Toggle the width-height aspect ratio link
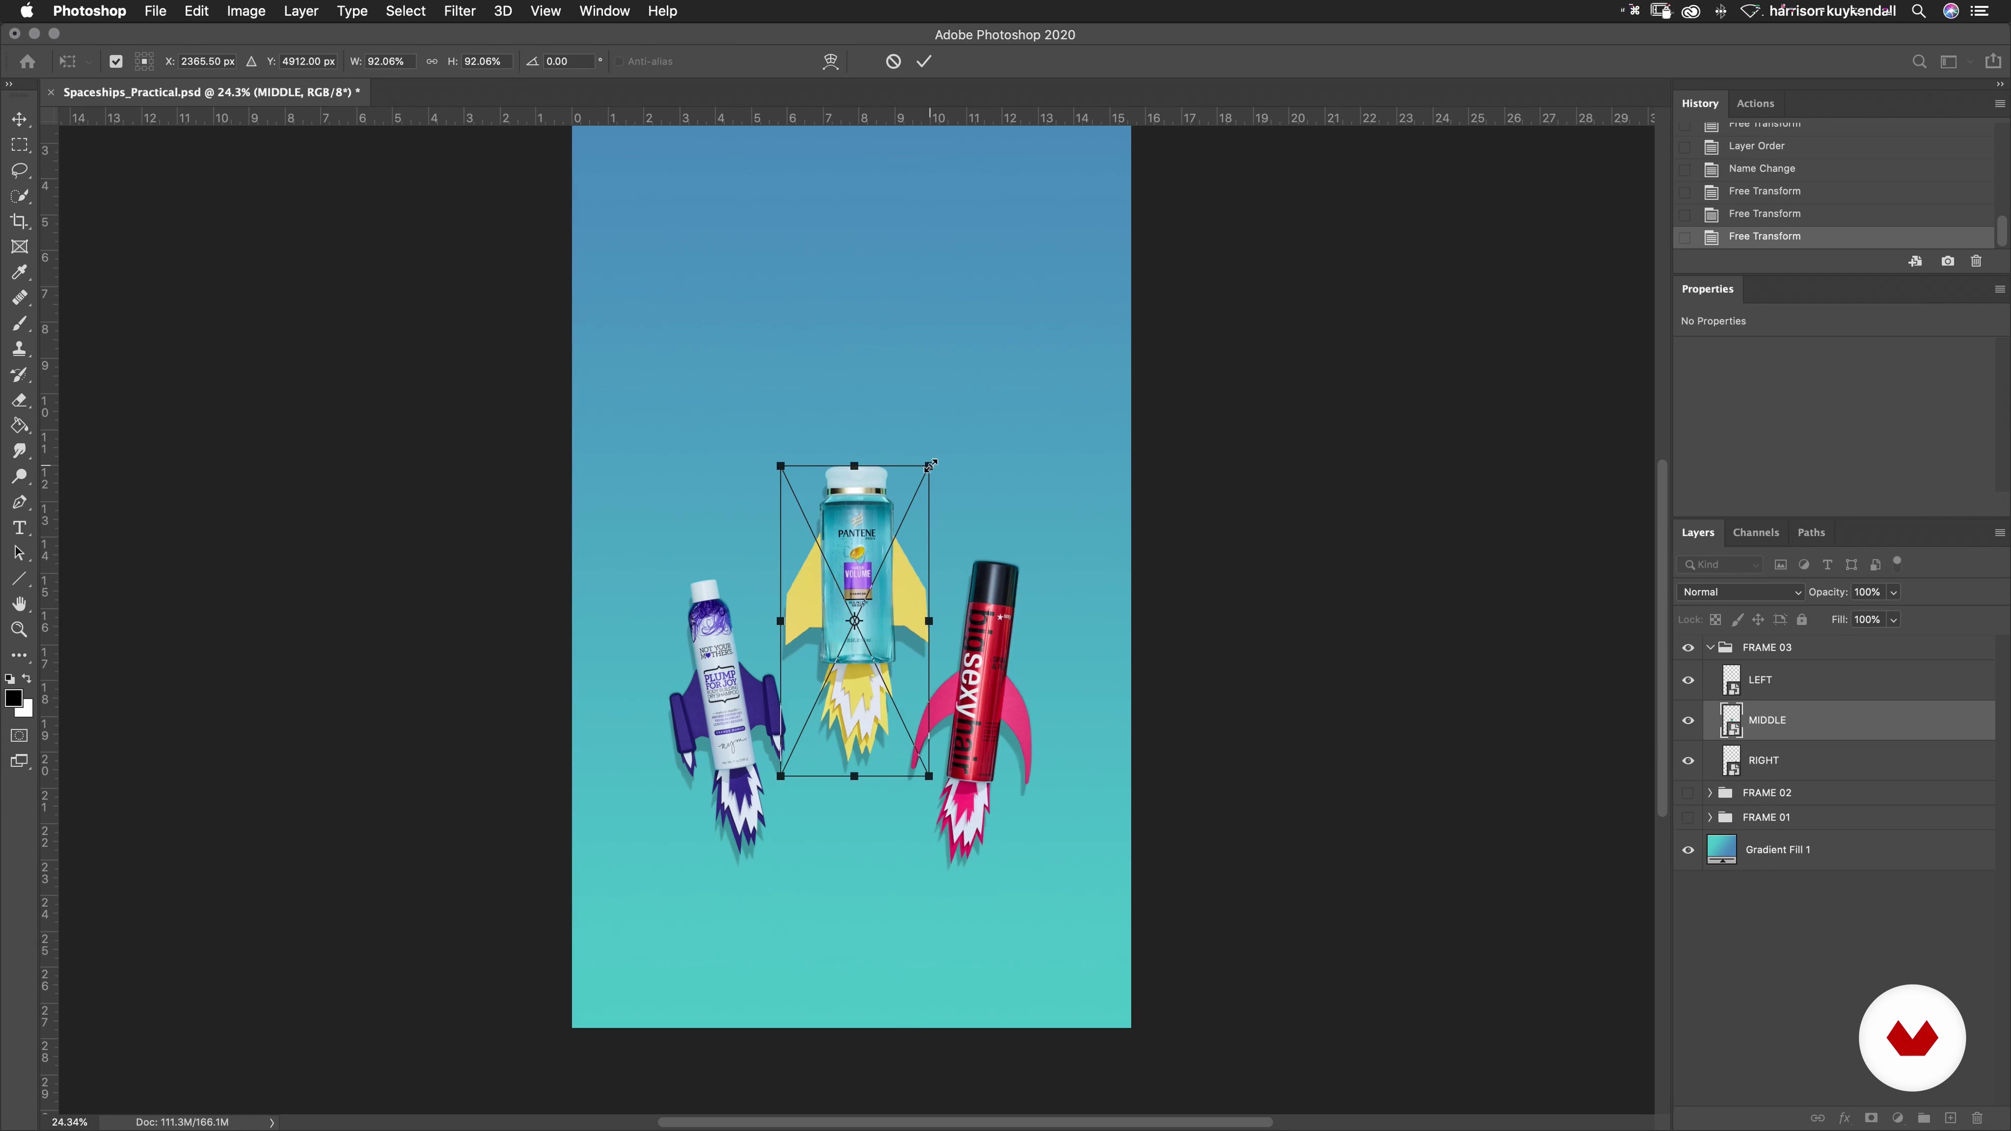The height and width of the screenshot is (1131, 2011). [432, 62]
